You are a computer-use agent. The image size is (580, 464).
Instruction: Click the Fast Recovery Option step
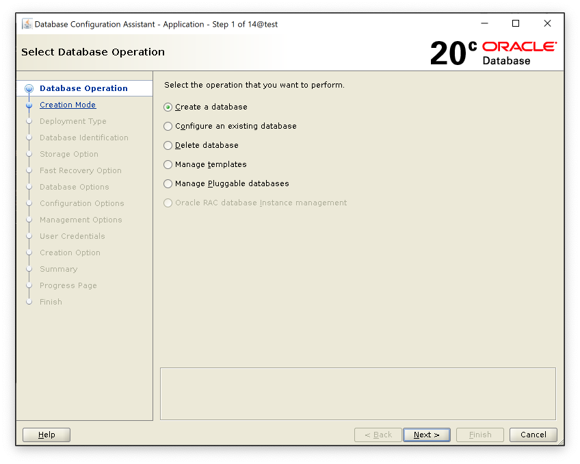[x=81, y=170]
